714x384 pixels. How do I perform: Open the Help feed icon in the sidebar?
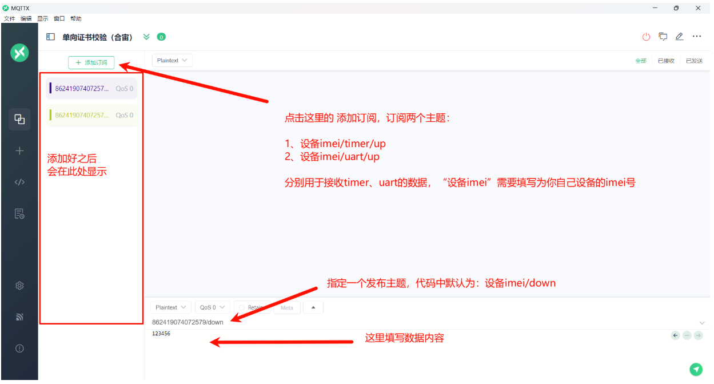[x=19, y=317]
